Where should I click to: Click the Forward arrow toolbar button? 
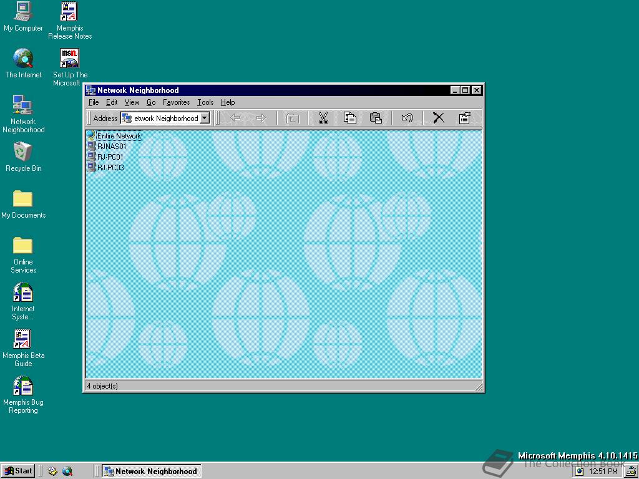pyautogui.click(x=261, y=118)
